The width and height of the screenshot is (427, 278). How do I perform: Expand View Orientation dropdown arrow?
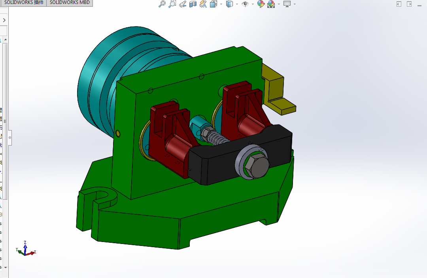[x=221, y=4]
